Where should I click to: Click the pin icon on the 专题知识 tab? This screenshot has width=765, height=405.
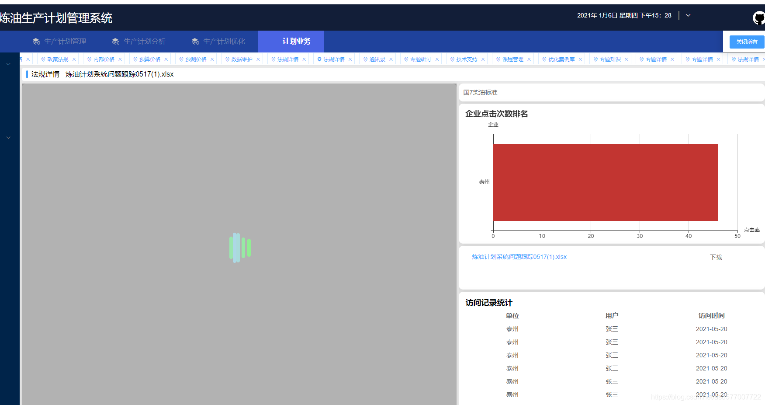[x=595, y=59]
